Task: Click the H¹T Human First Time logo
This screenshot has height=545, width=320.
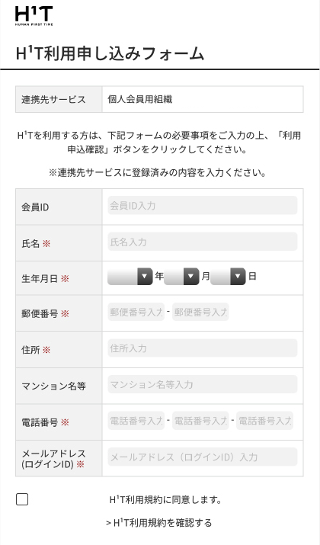Action: point(34,16)
